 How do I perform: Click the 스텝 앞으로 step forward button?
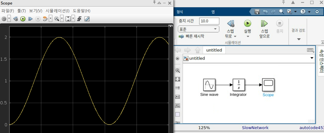(x=264, y=29)
